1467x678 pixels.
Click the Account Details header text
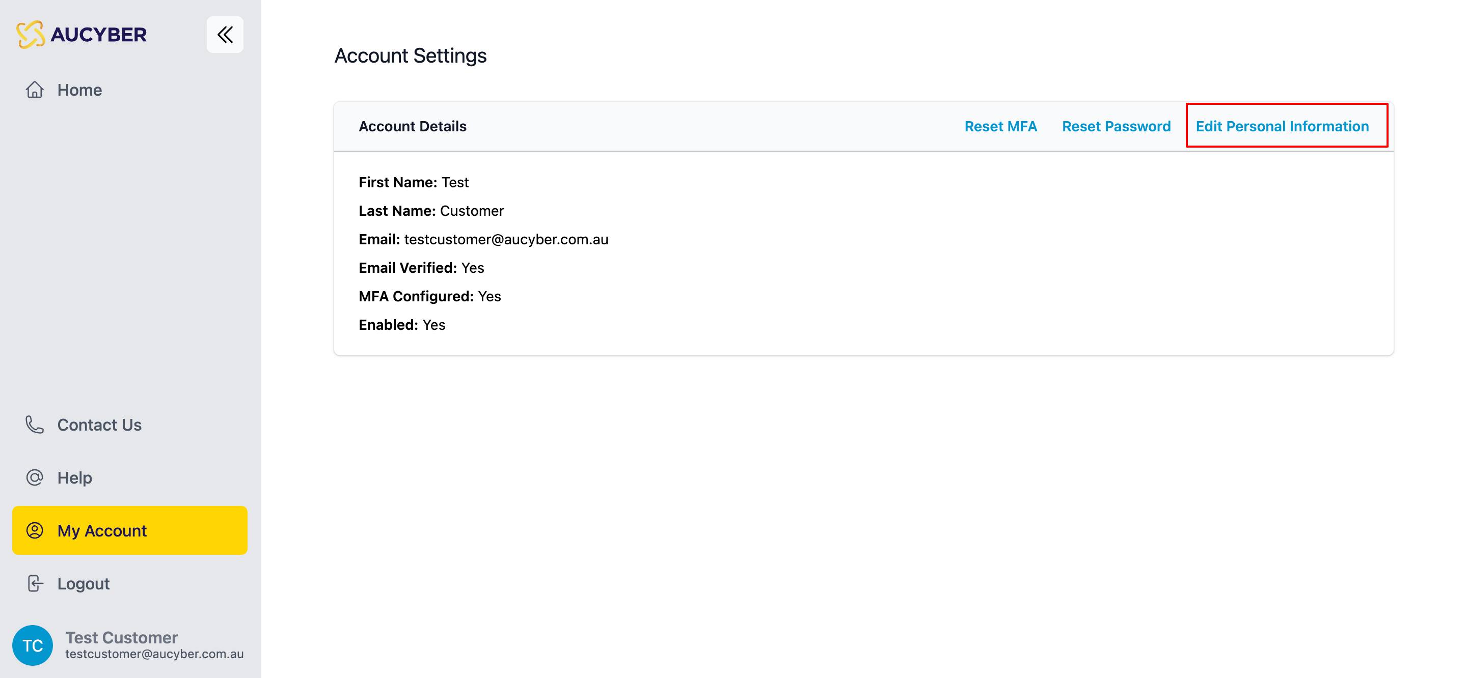point(412,126)
